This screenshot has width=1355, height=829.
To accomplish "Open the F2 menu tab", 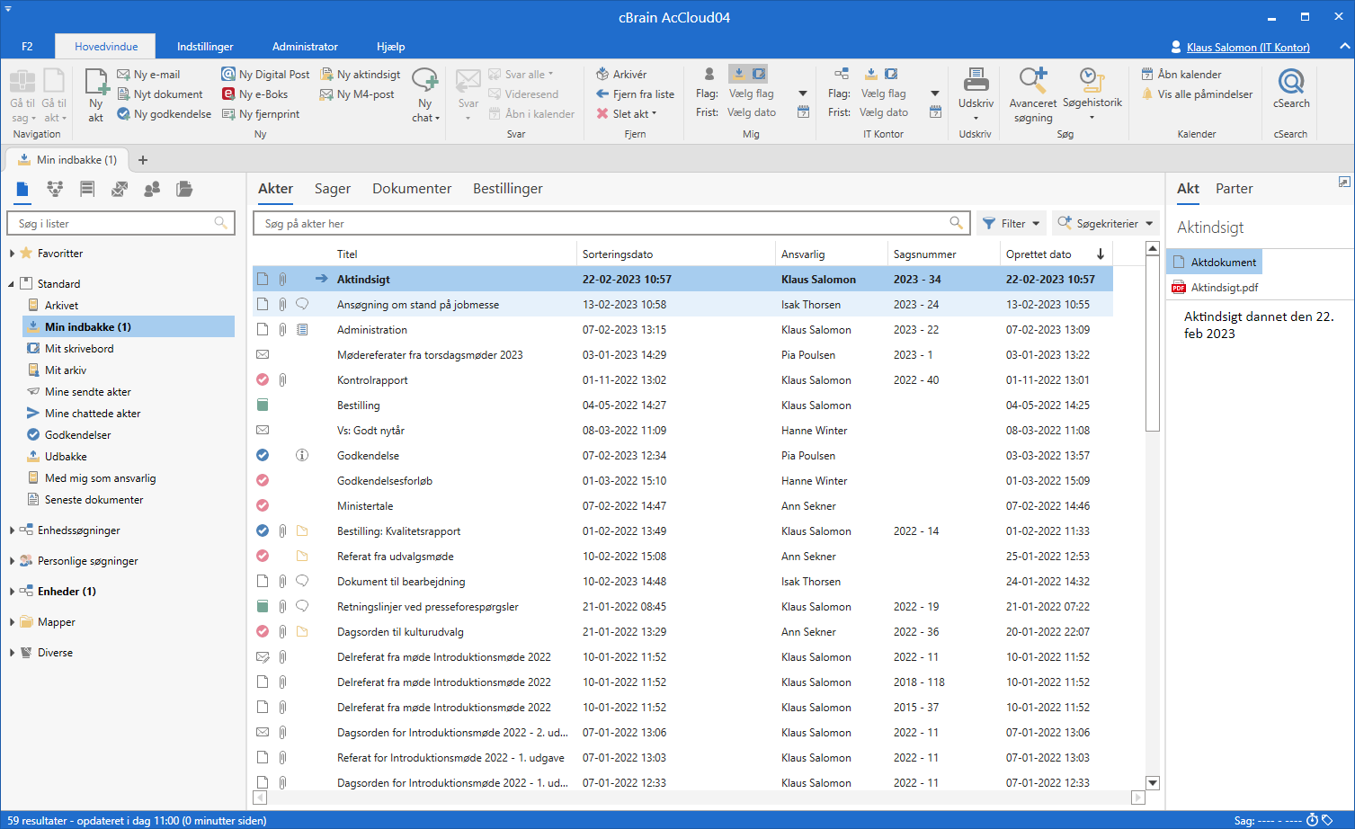I will [x=27, y=47].
